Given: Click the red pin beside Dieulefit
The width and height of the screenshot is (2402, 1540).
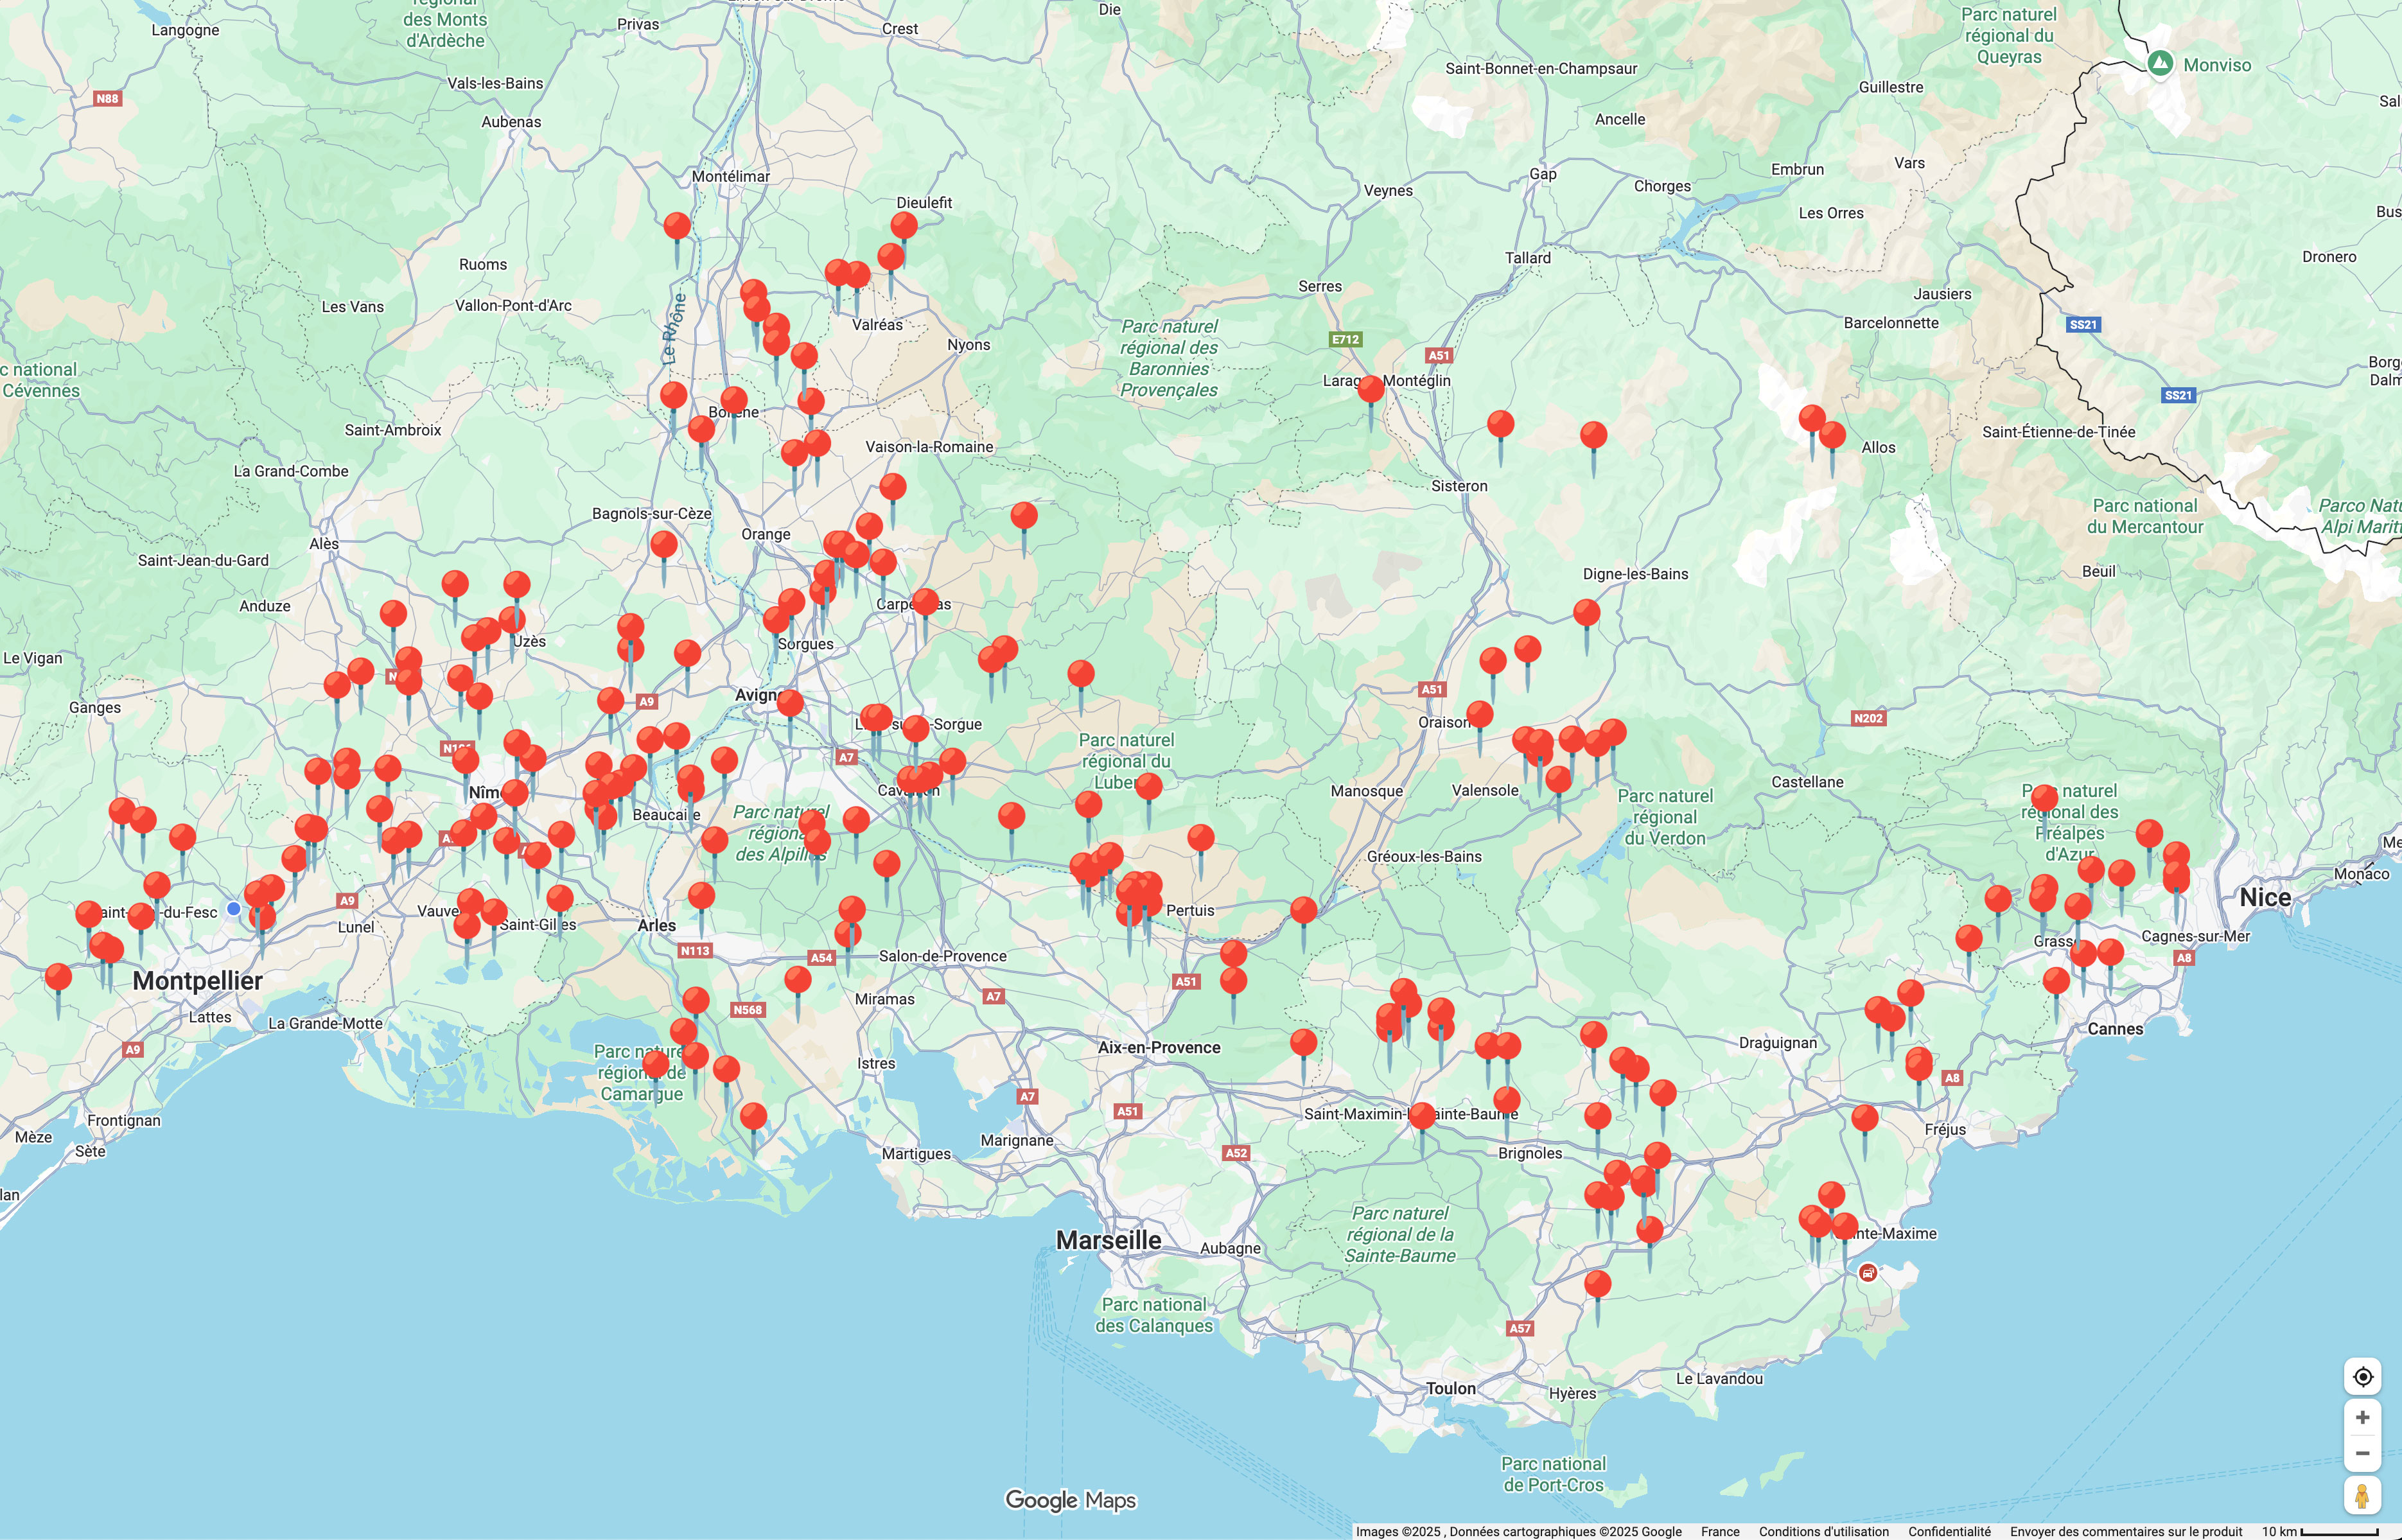Looking at the screenshot, I should click(x=904, y=226).
